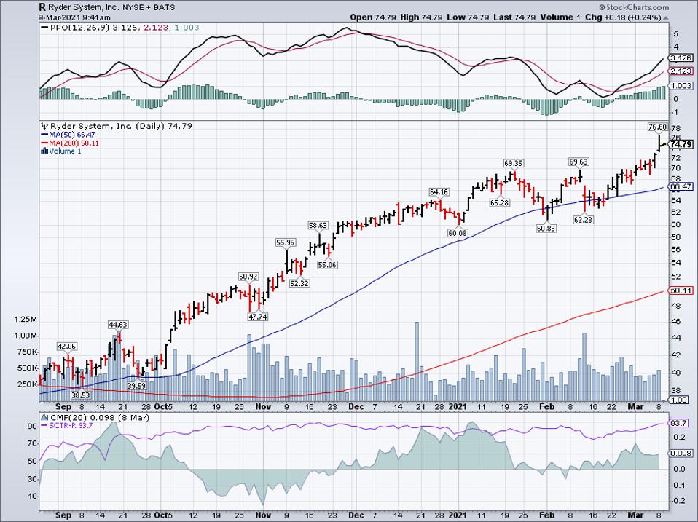Image resolution: width=698 pixels, height=522 pixels.
Task: Click the PPO(12,26,9) 3.126 legend label
Action: point(93,28)
